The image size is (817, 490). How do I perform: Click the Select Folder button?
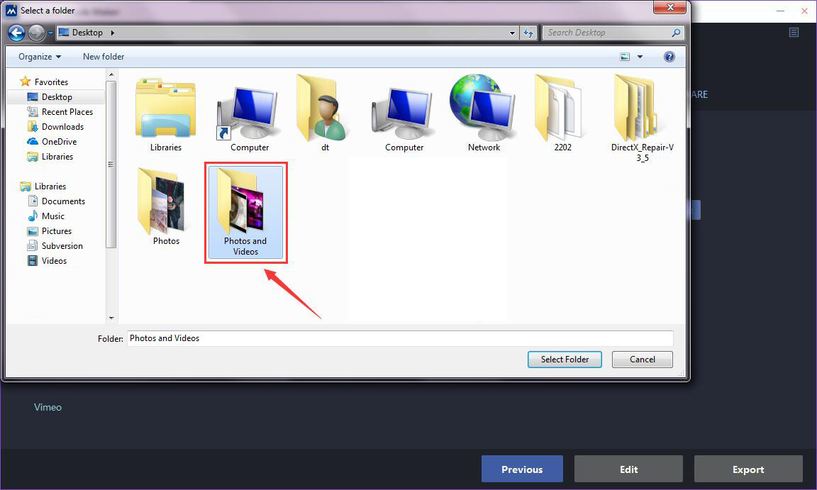point(565,360)
